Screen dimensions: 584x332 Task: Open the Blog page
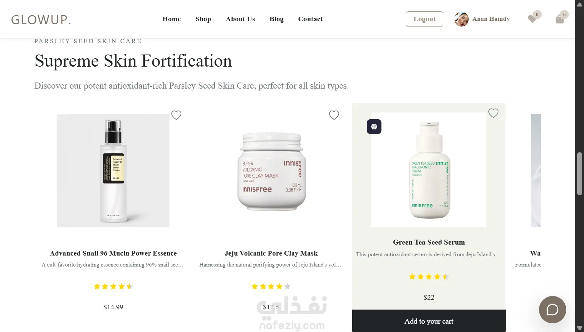pos(276,19)
